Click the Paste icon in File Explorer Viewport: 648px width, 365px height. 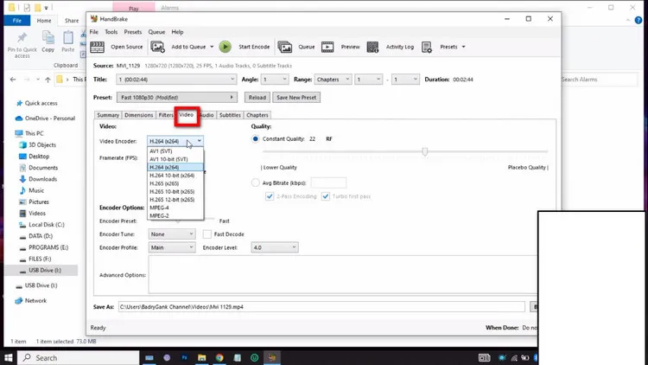click(x=67, y=38)
